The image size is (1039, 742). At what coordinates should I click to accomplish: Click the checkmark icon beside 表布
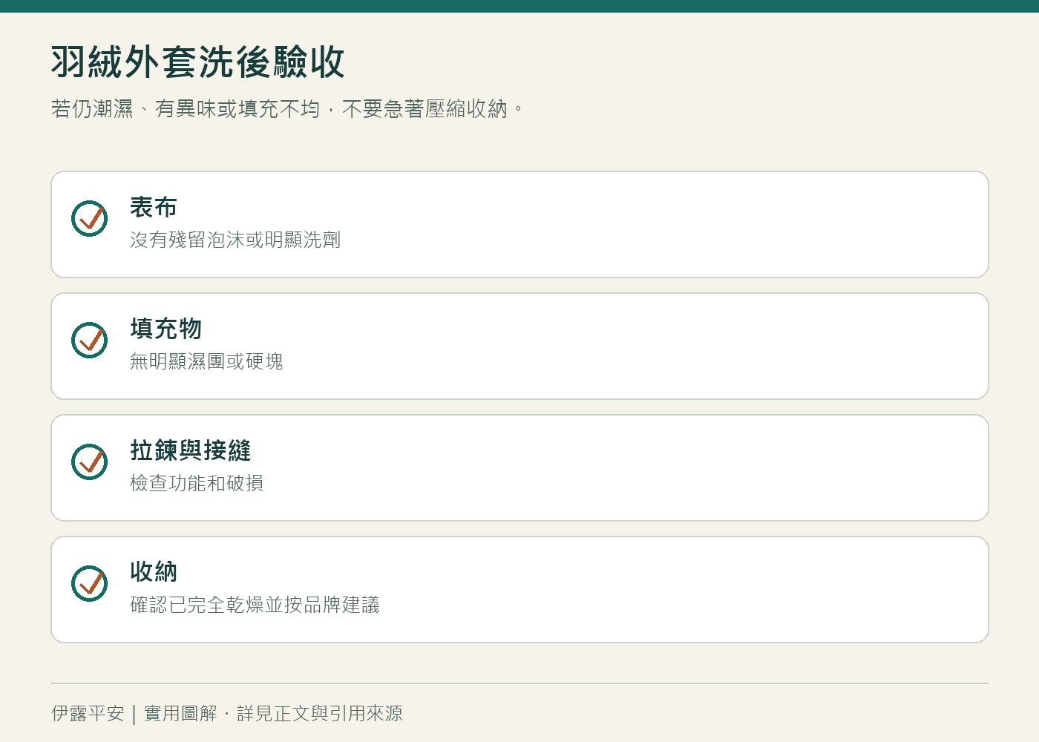pyautogui.click(x=90, y=218)
